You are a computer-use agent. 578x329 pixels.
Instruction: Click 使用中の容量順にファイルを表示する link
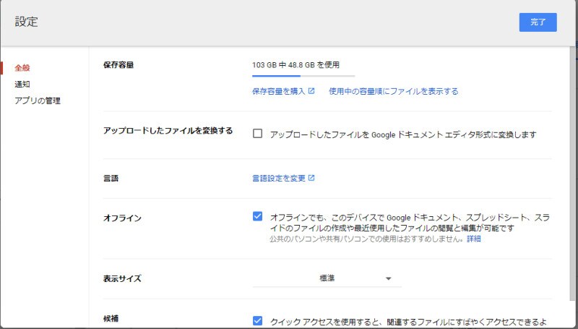coord(393,91)
